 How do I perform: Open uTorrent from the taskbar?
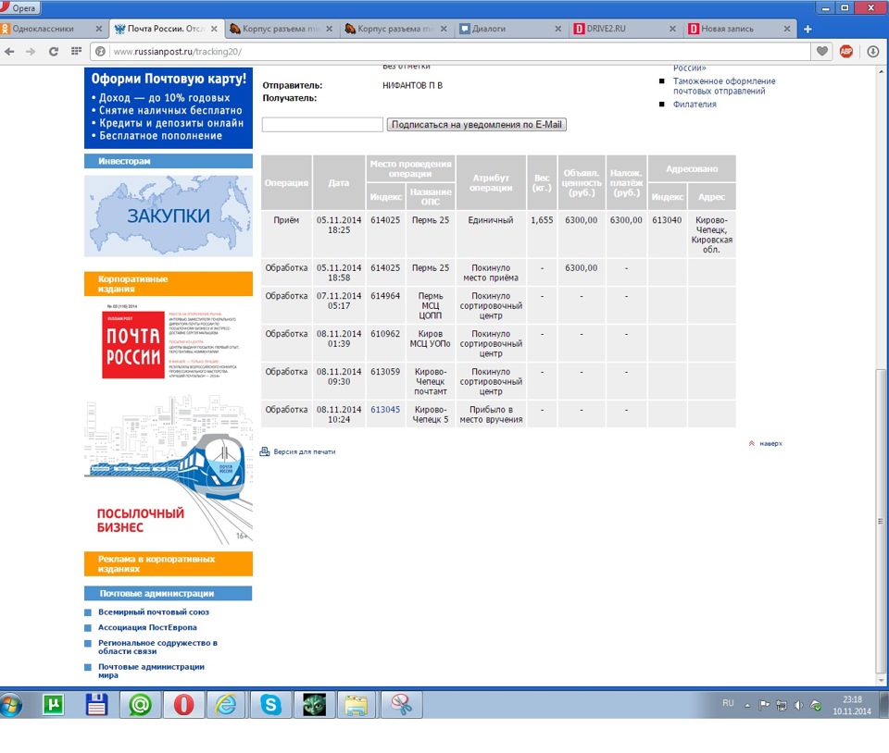tap(54, 705)
